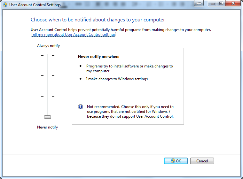Click the UAC shield icon in title bar
This screenshot has height=179, width=243.
(x=5, y=5)
